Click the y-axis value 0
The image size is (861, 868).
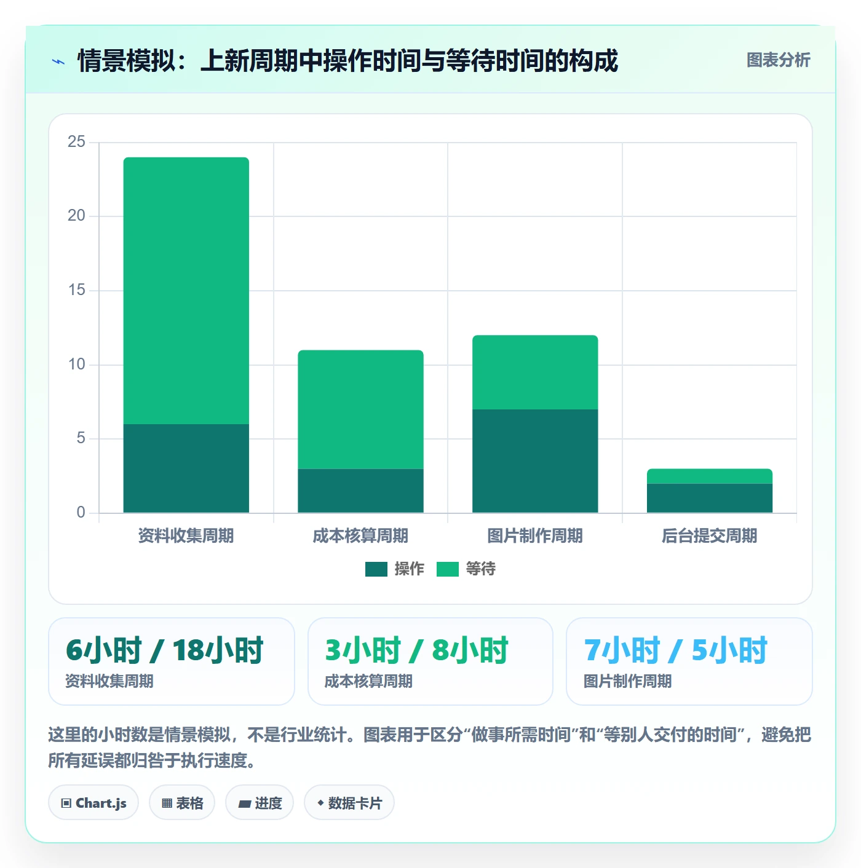pyautogui.click(x=81, y=513)
